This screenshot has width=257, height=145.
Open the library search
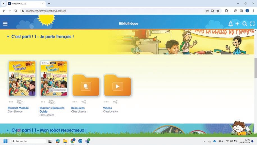tap(245, 24)
